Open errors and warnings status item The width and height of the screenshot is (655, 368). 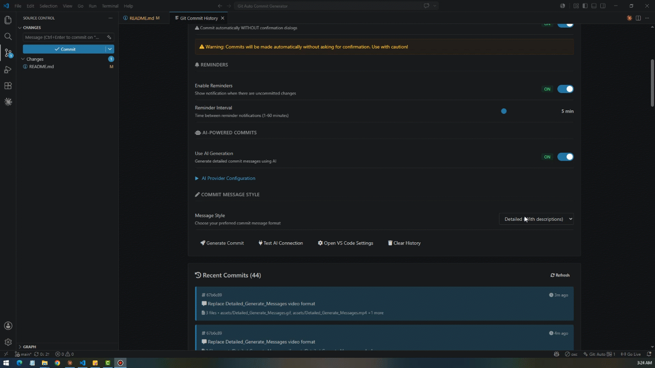[x=64, y=354]
